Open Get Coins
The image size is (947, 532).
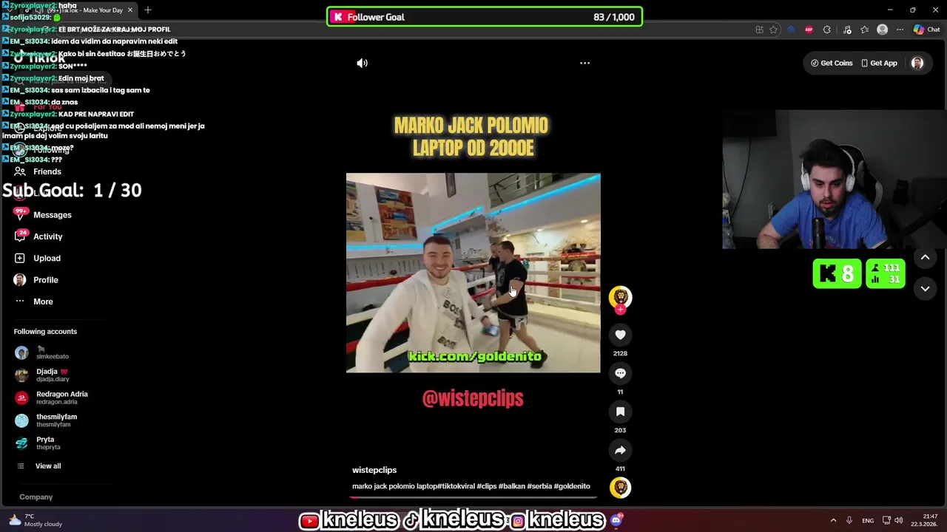pyautogui.click(x=832, y=63)
